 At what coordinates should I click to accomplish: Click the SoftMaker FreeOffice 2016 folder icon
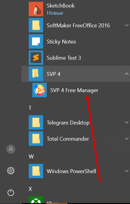click(36, 25)
